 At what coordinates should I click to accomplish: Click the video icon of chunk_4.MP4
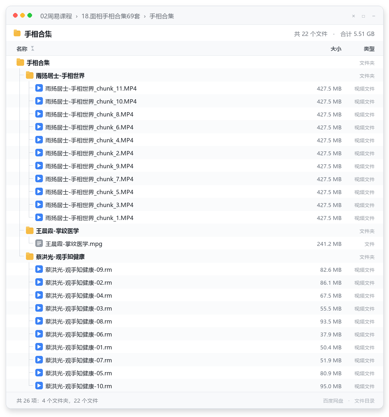(x=39, y=140)
